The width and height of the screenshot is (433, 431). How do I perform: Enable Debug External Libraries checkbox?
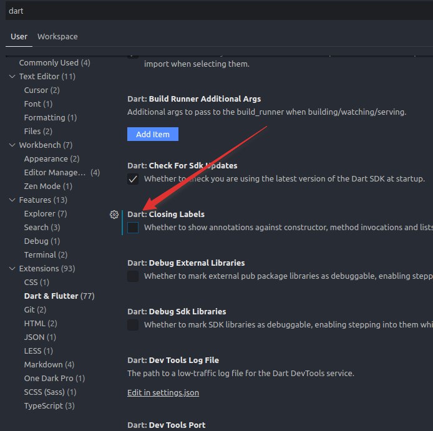(x=133, y=276)
